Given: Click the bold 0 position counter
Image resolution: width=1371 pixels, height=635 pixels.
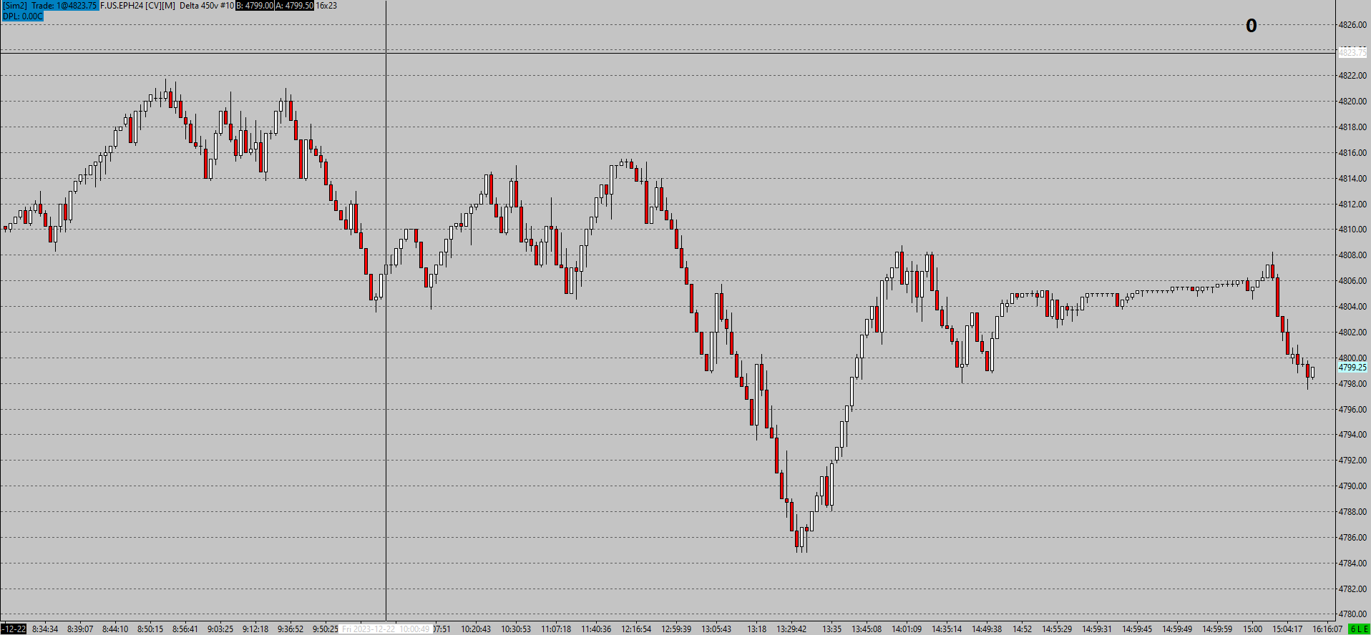Looking at the screenshot, I should coord(1252,26).
